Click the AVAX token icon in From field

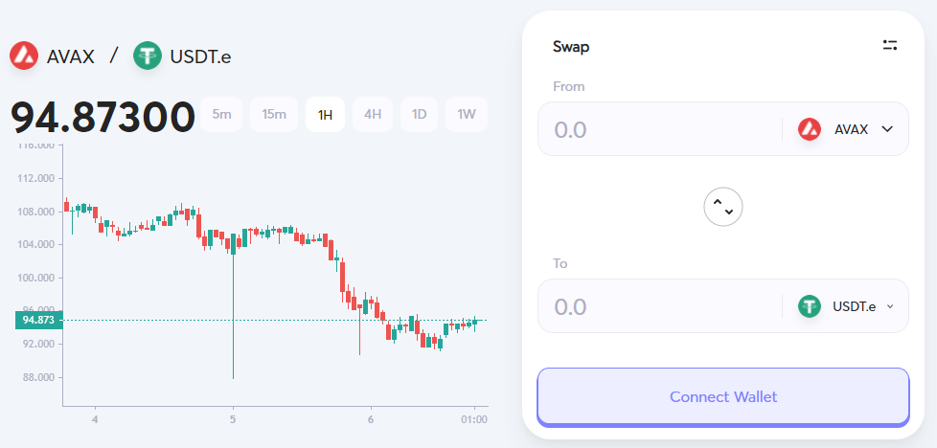pyautogui.click(x=810, y=129)
